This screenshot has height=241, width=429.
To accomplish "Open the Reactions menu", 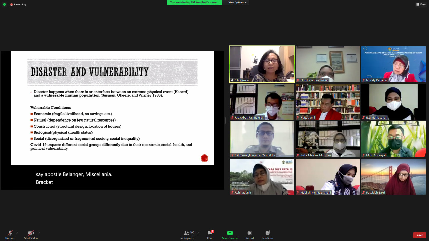I will (267, 233).
